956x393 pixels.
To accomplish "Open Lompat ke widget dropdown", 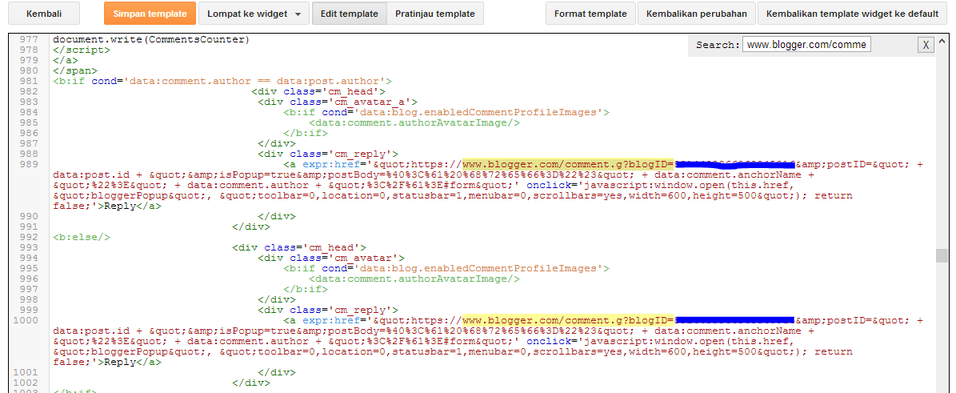I will pos(254,14).
